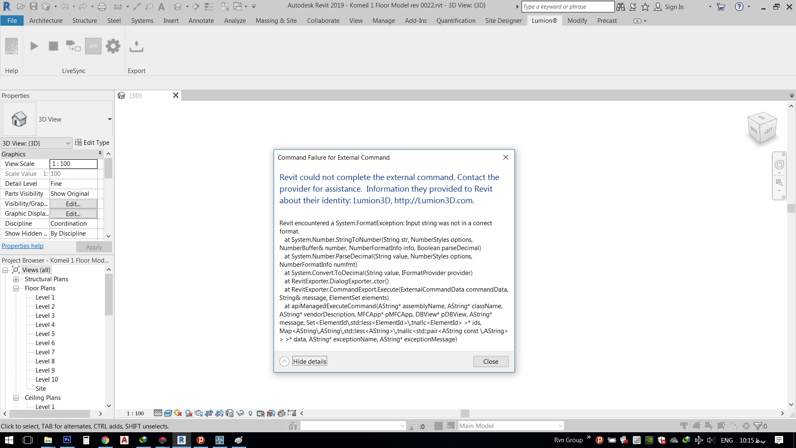The width and height of the screenshot is (796, 448).
Task: Switch to the Massing & Site tab
Action: tap(276, 21)
